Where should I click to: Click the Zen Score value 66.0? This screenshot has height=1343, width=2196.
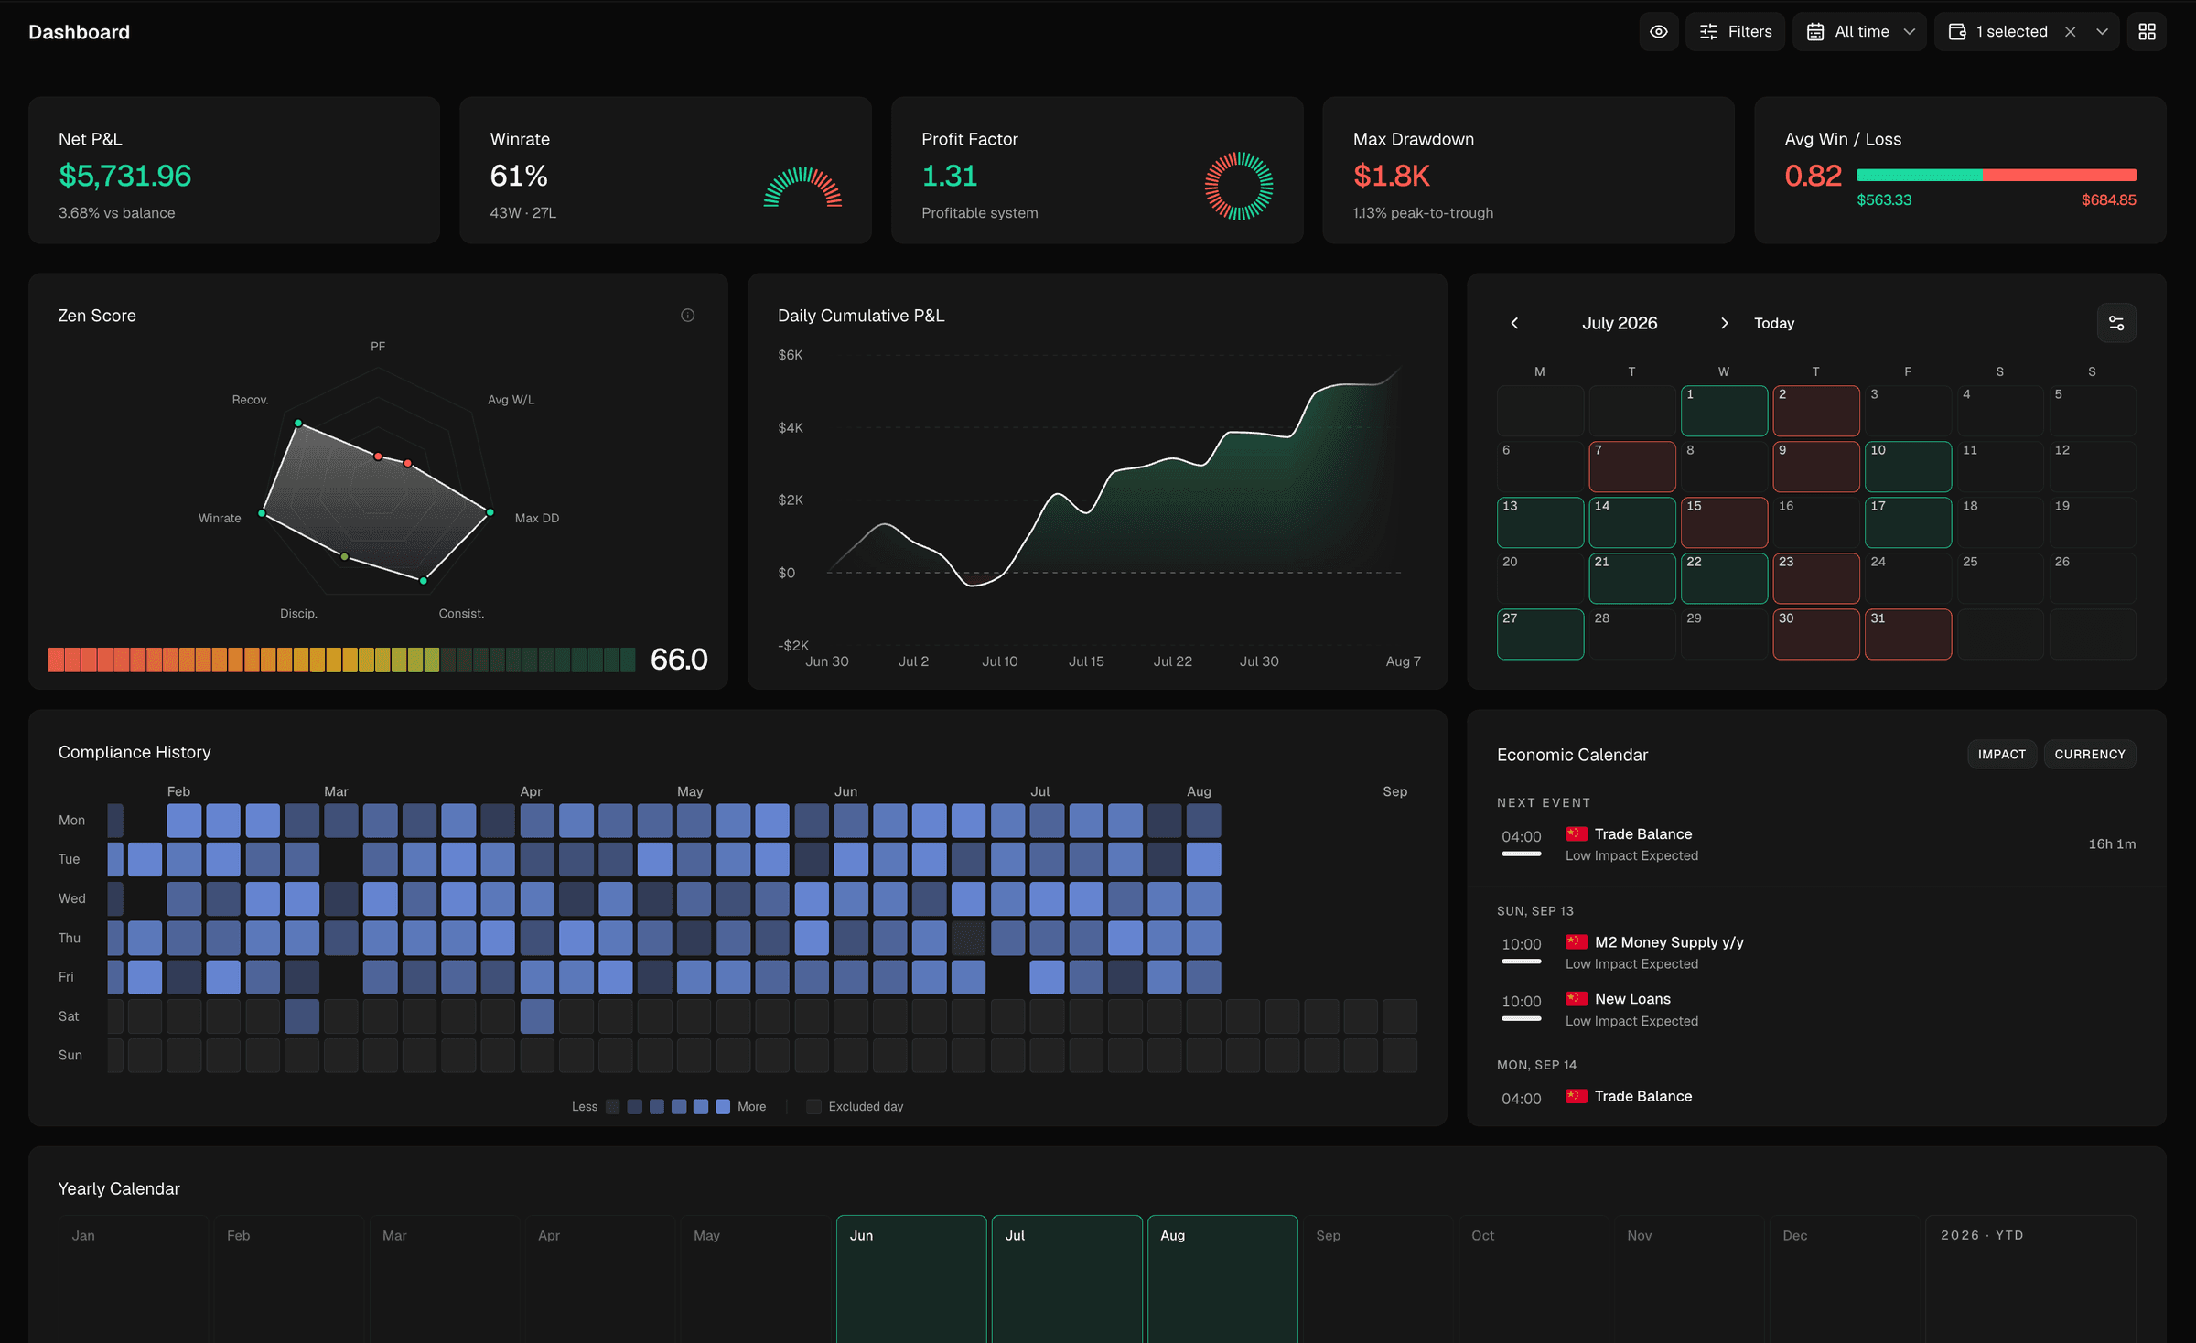(x=679, y=660)
